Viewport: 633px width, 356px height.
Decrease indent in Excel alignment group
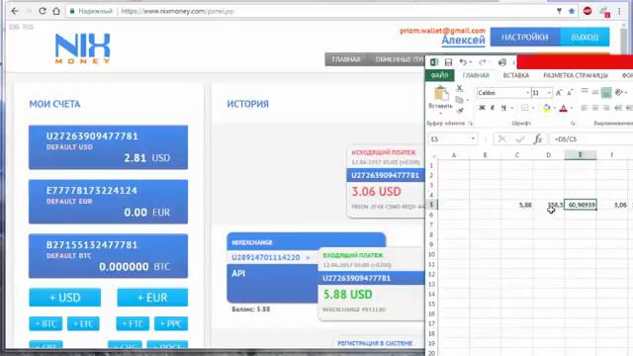click(x=618, y=108)
